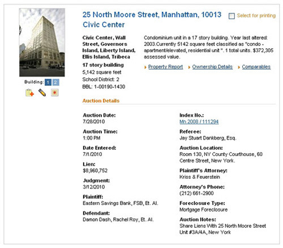Open the Property Report link
The image size is (283, 248).
(x=165, y=67)
